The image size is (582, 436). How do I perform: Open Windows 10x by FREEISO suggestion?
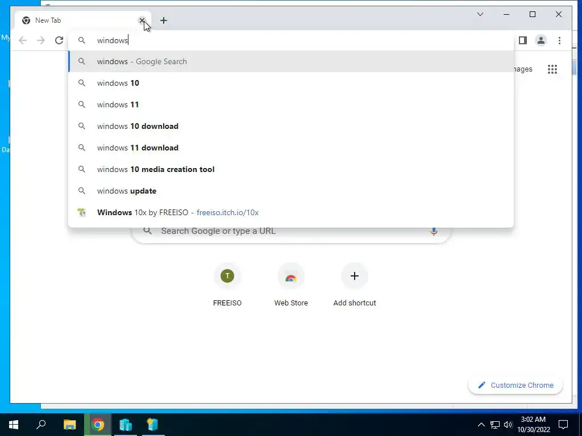pos(291,212)
